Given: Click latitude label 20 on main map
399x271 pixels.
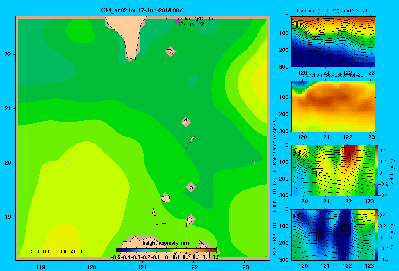Looking at the screenshot, I should tap(8, 163).
